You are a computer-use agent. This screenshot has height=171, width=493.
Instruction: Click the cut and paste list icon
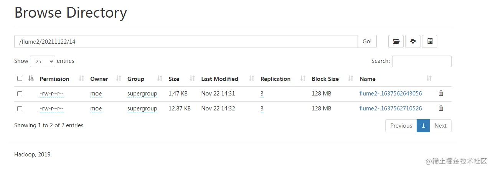coord(430,41)
